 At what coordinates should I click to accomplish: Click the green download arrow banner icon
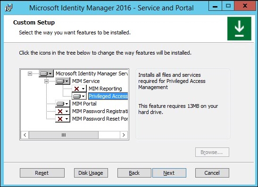click(x=239, y=29)
